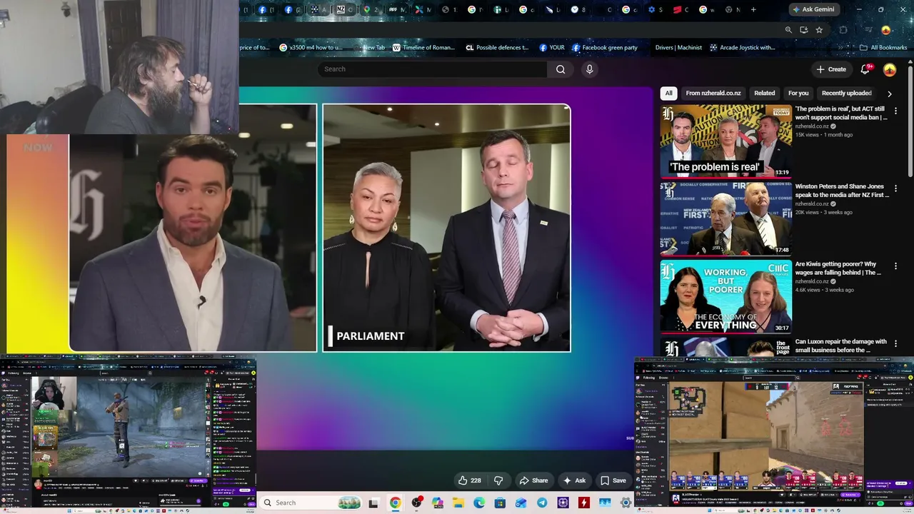This screenshot has height=514, width=914.
Task: Open the Photos app on the taskbar
Action: click(606, 503)
